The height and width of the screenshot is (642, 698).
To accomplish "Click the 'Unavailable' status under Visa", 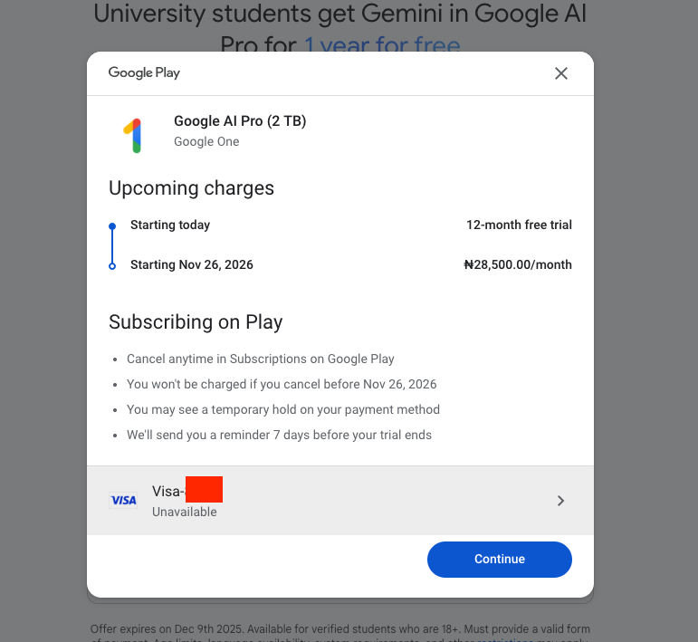I will pos(185,512).
